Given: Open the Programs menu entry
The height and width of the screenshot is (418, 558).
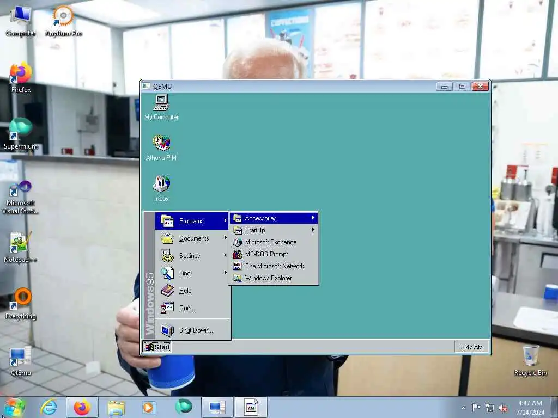Looking at the screenshot, I should [192, 221].
